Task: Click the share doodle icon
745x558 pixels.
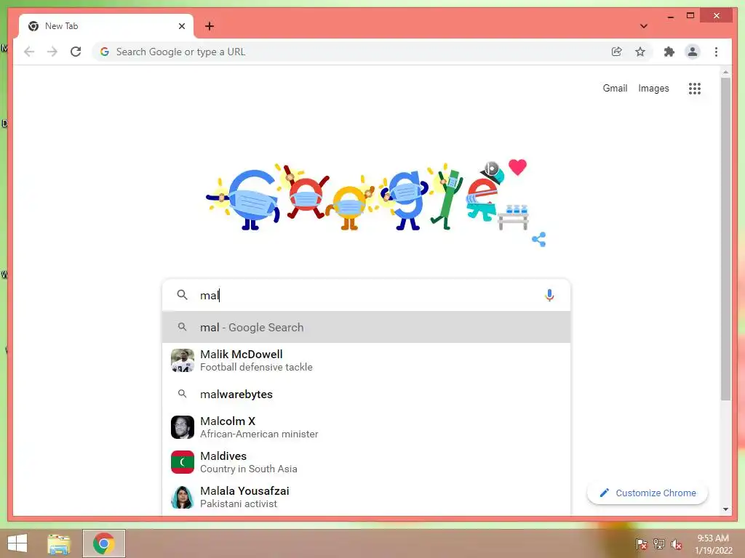Action: click(539, 239)
